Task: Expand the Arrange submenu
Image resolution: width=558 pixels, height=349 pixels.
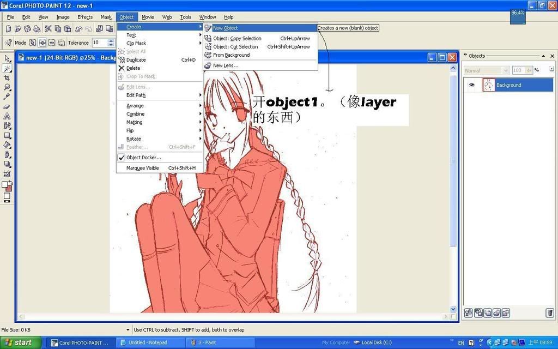Action: tap(160, 106)
